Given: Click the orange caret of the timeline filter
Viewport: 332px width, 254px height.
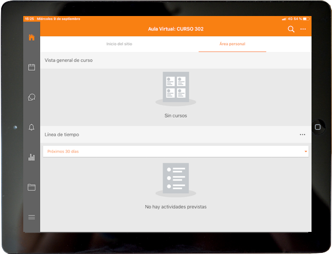Looking at the screenshot, I should coord(305,151).
